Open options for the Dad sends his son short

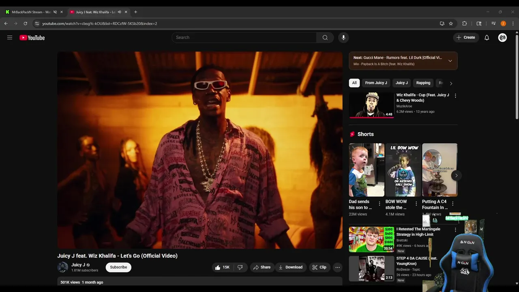point(380,204)
